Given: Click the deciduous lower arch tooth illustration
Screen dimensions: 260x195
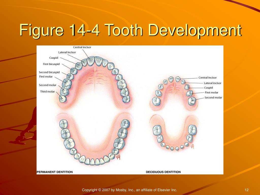Looking at the screenshot, I should (174, 133).
